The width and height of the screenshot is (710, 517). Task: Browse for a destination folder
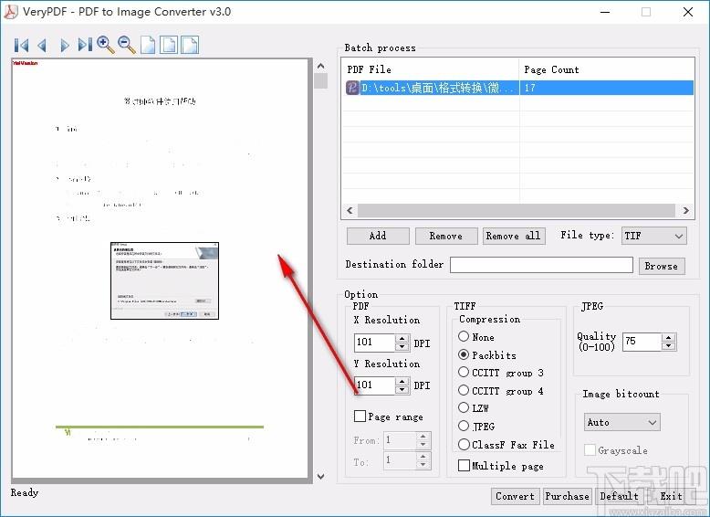tap(661, 266)
